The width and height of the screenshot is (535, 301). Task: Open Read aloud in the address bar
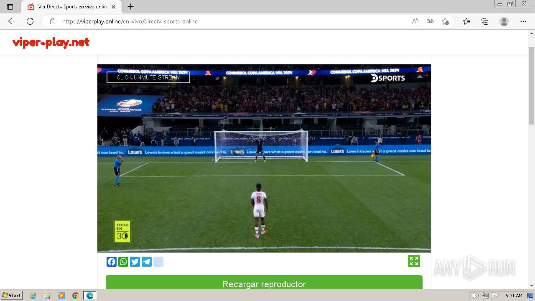pos(415,21)
